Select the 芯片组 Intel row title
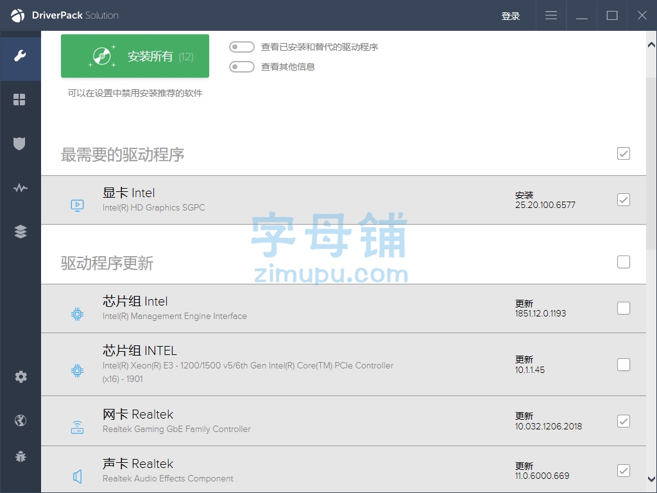Viewport: 657px width, 493px height. tap(135, 302)
